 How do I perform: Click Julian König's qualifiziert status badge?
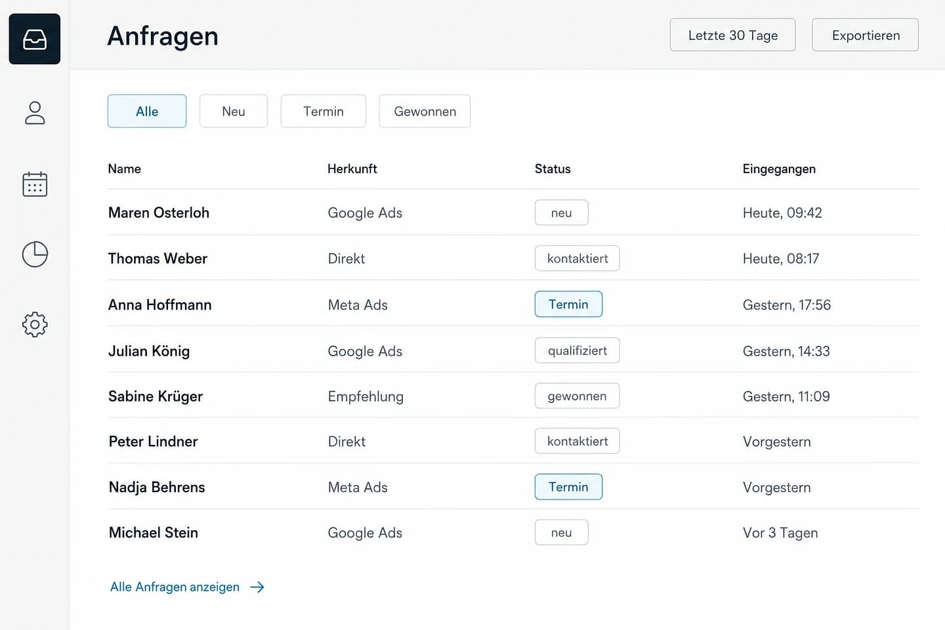[x=577, y=350]
